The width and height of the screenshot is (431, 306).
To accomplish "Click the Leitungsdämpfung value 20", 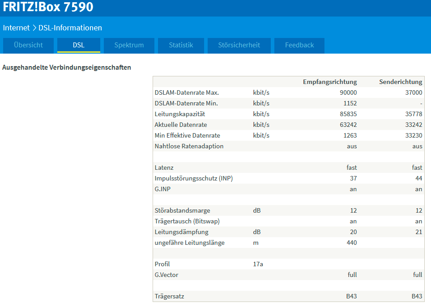I will coord(354,232).
